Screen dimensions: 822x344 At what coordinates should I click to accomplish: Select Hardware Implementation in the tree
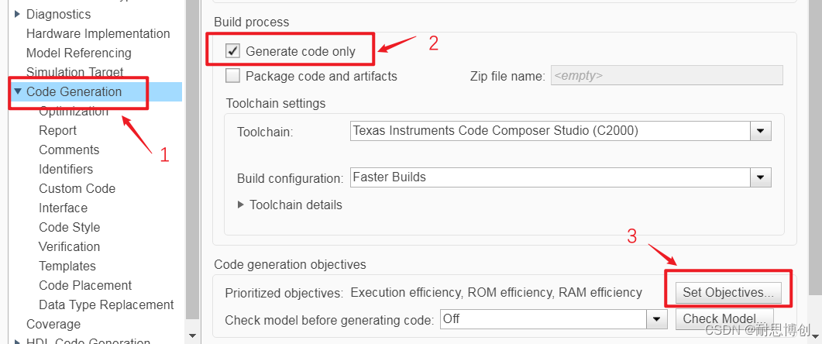[98, 33]
